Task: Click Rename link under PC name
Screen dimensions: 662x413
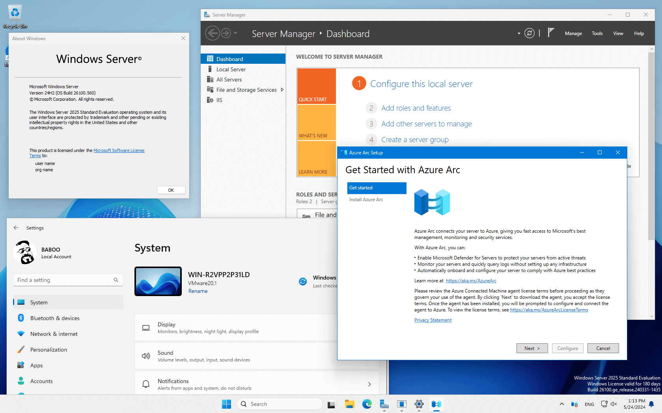Action: 198,291
